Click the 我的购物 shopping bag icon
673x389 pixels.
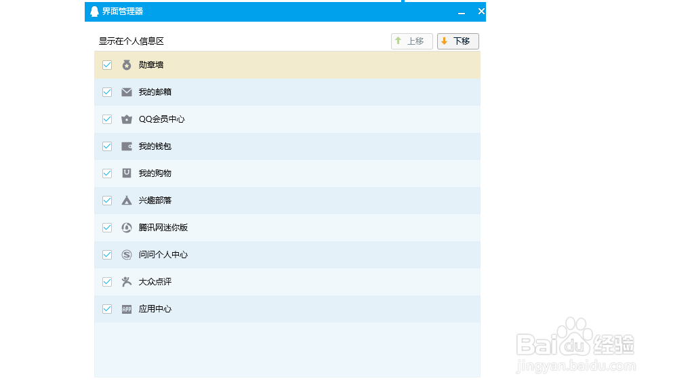(127, 173)
